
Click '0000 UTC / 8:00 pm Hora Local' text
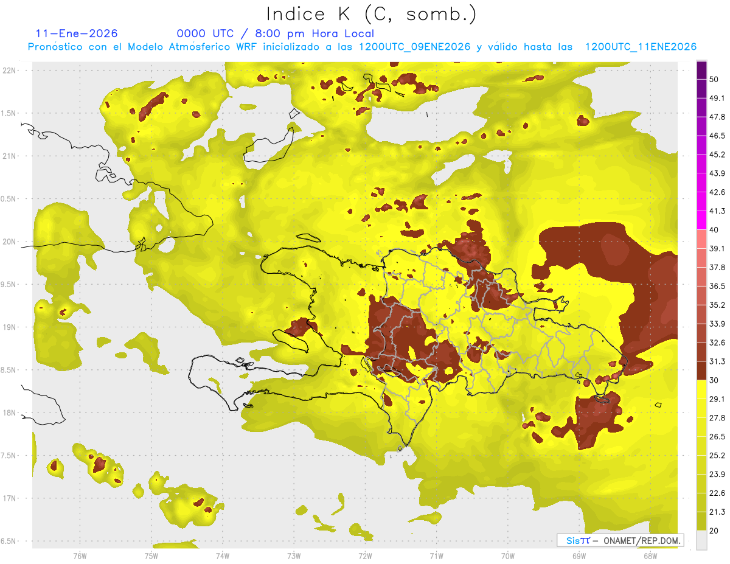[x=276, y=33]
